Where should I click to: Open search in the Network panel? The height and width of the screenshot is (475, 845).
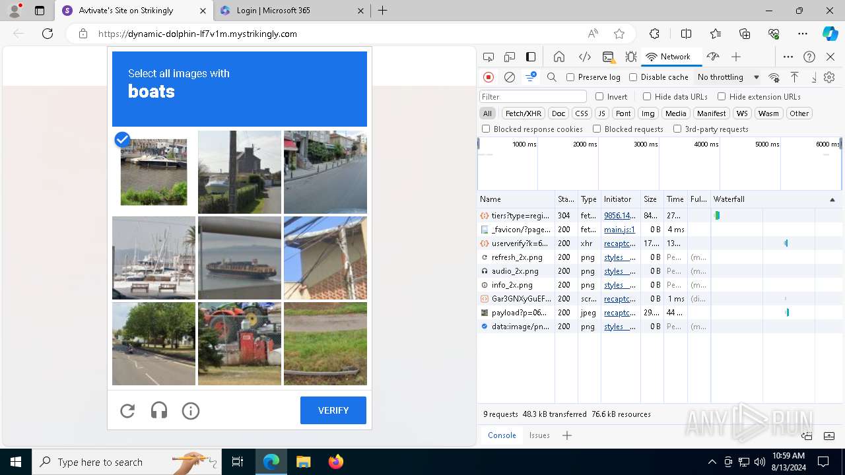coord(552,77)
